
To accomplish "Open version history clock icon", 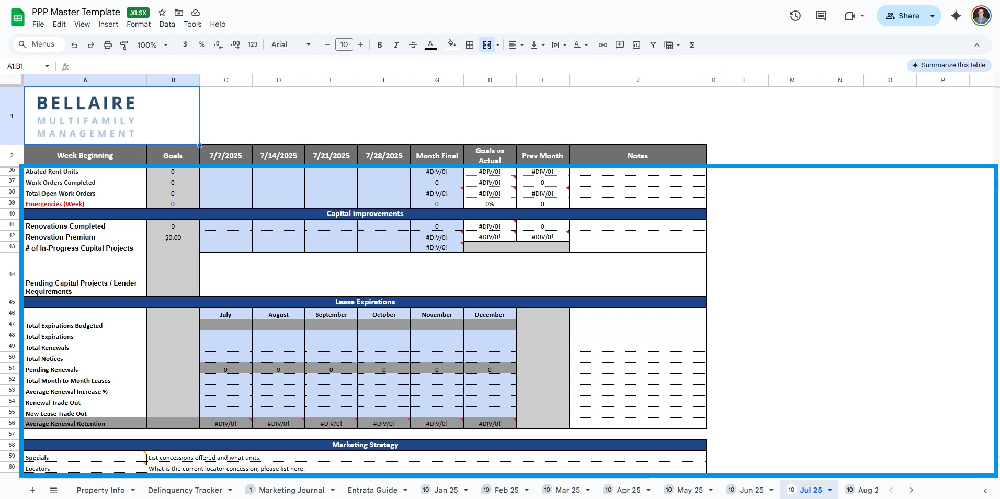I will click(795, 16).
